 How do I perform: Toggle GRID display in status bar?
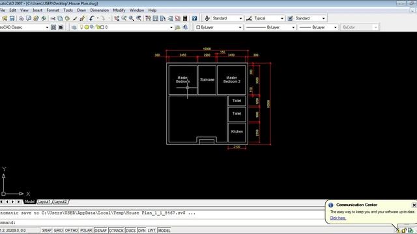58,231
